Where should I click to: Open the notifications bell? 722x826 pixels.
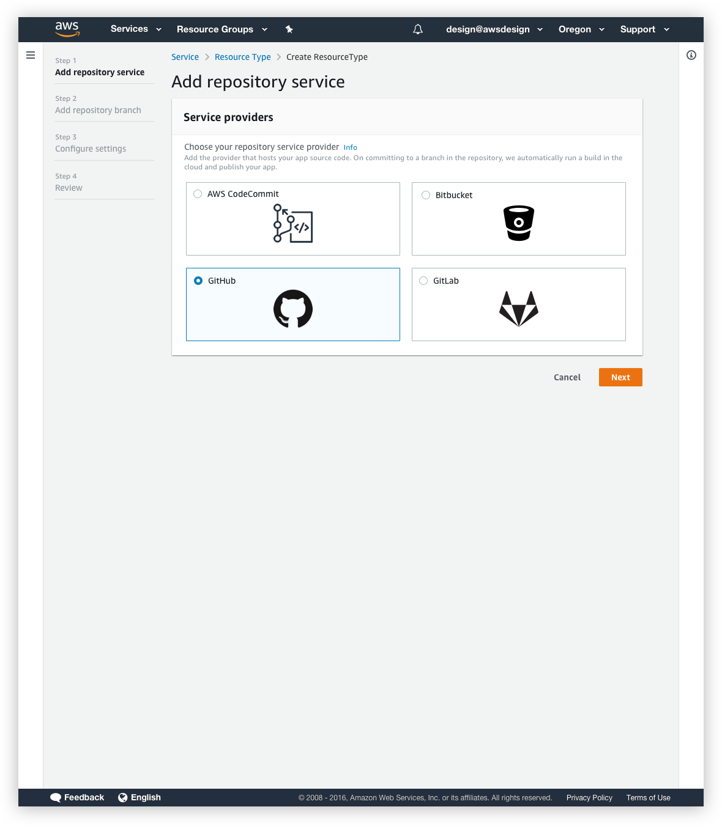tap(418, 29)
